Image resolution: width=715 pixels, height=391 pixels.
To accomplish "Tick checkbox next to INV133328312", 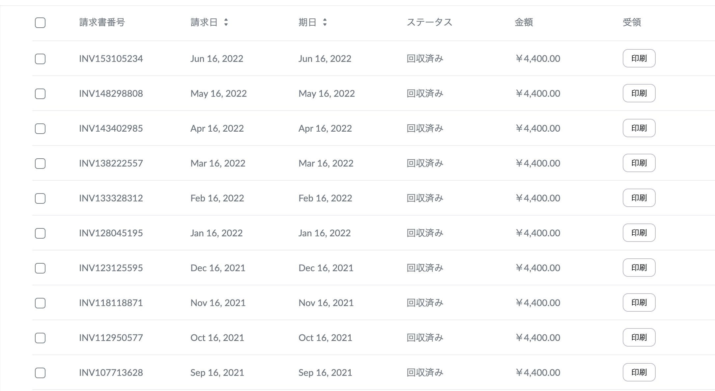I will coord(40,198).
